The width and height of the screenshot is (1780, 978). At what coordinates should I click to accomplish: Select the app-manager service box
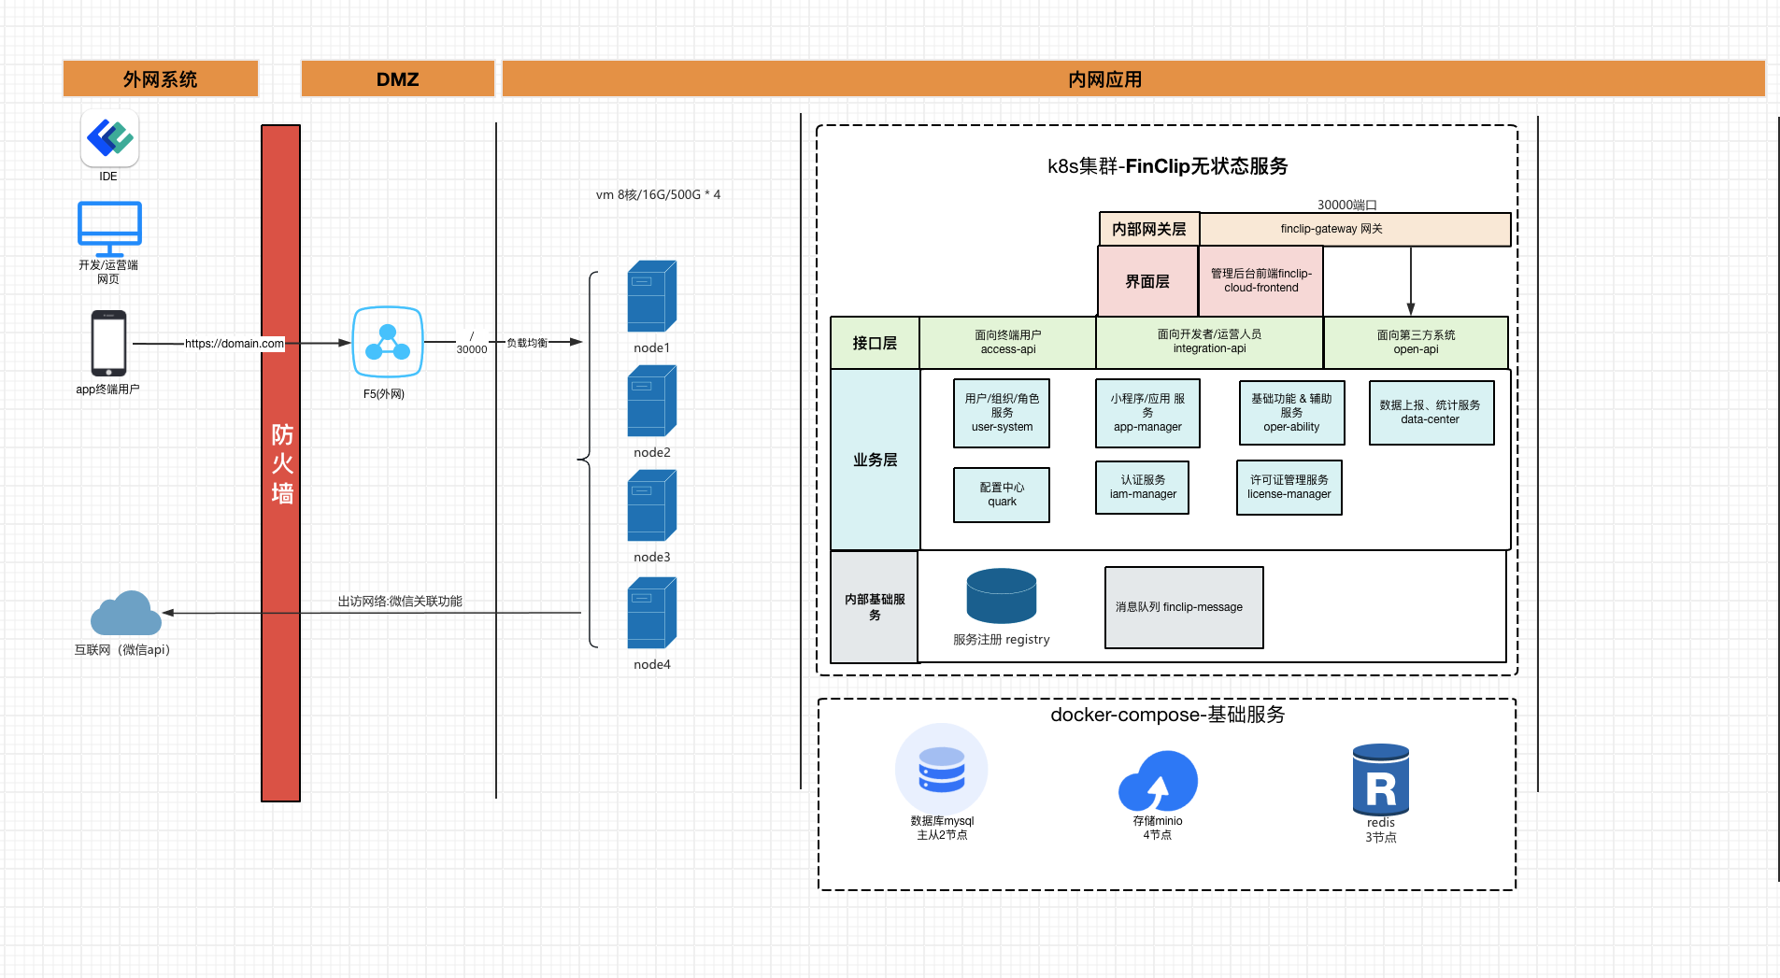pos(1147,413)
